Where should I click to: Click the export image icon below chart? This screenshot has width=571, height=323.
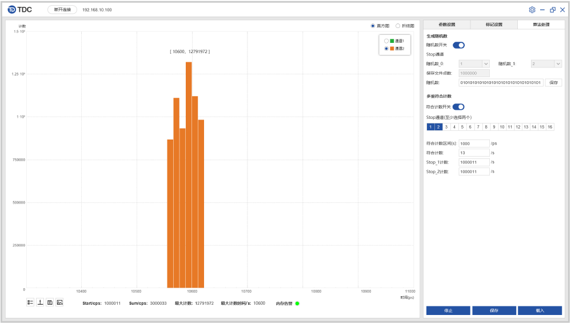[59, 302]
